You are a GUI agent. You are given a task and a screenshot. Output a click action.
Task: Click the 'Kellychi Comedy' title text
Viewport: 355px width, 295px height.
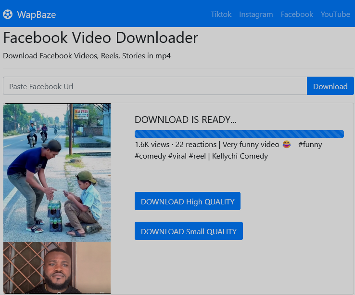tap(240, 156)
